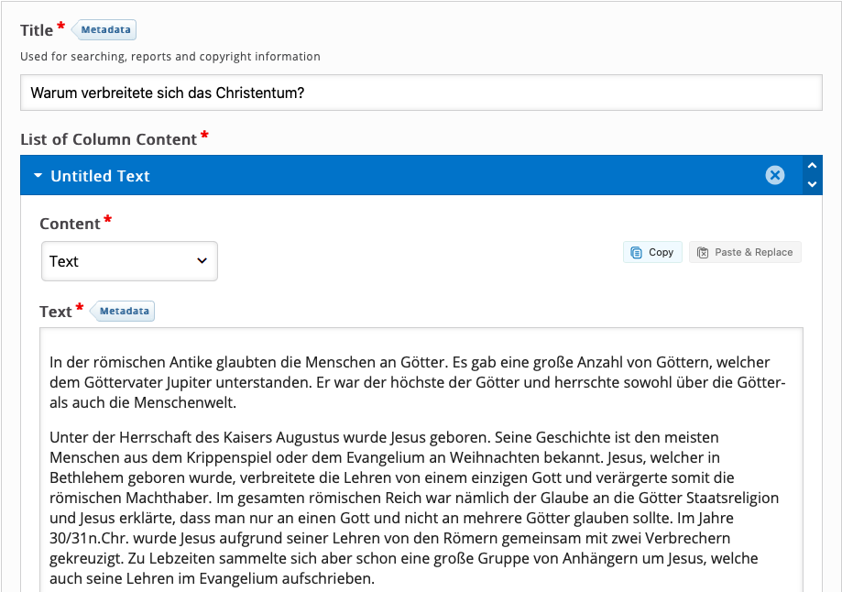Click the Paste & Replace button
Viewport: 842px width, 592px height.
745,252
